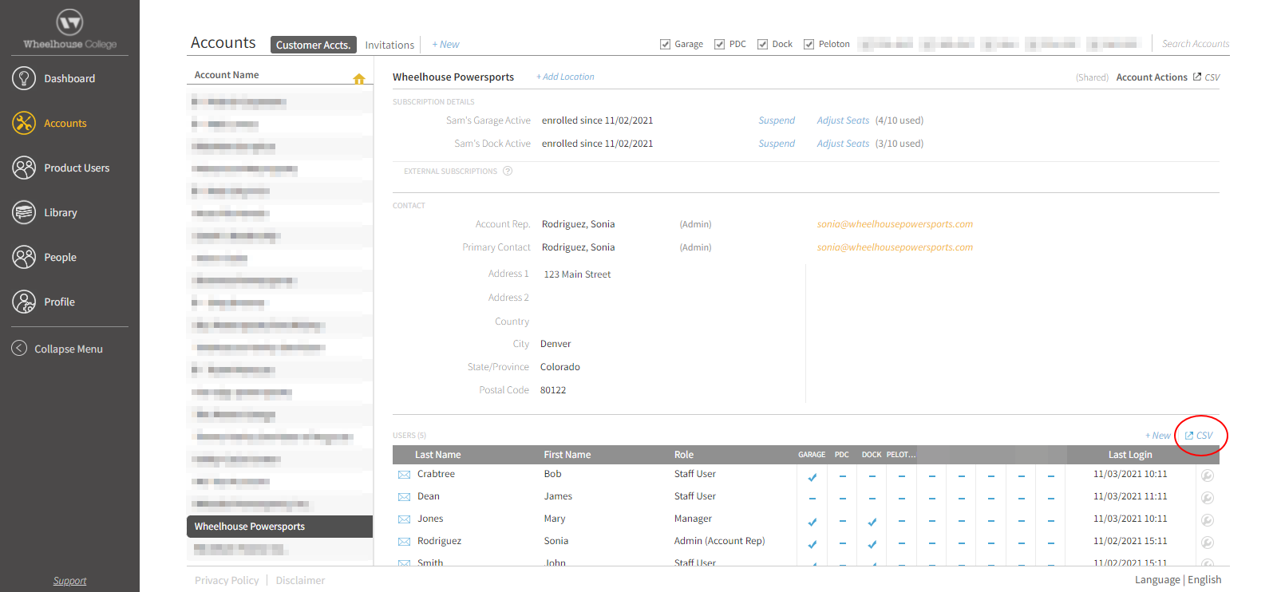Open the Support link
This screenshot has height=592, width=1277.
[69, 581]
